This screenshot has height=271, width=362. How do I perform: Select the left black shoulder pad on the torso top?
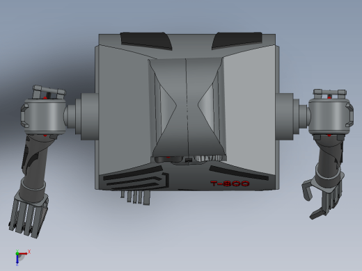click(x=146, y=40)
